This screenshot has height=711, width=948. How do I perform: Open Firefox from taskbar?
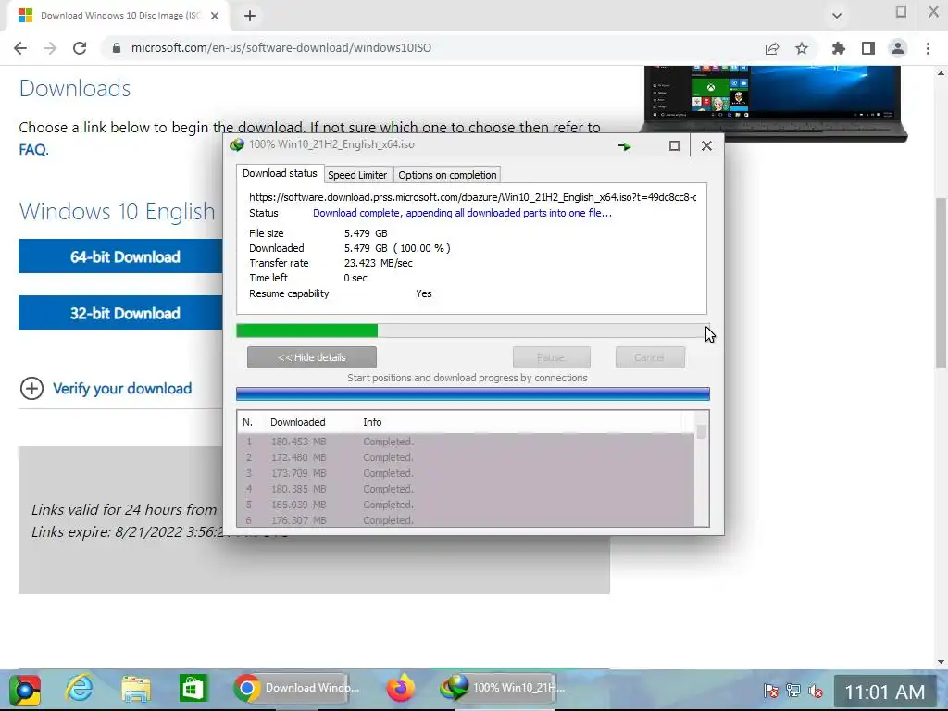click(400, 688)
